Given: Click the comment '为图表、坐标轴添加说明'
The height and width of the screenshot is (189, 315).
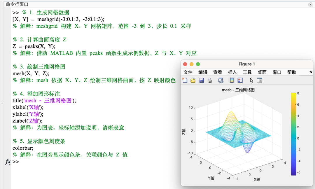Looking at the screenshot, I should 69,128.
